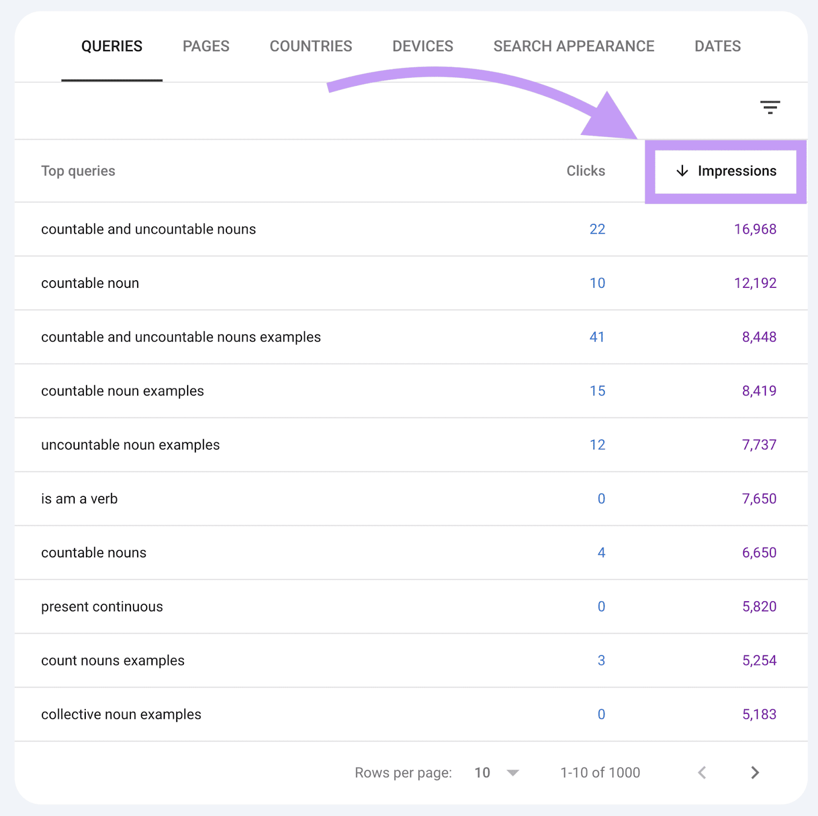Screen dimensions: 818x816
Task: Select the DEVICES tab
Action: tap(422, 46)
